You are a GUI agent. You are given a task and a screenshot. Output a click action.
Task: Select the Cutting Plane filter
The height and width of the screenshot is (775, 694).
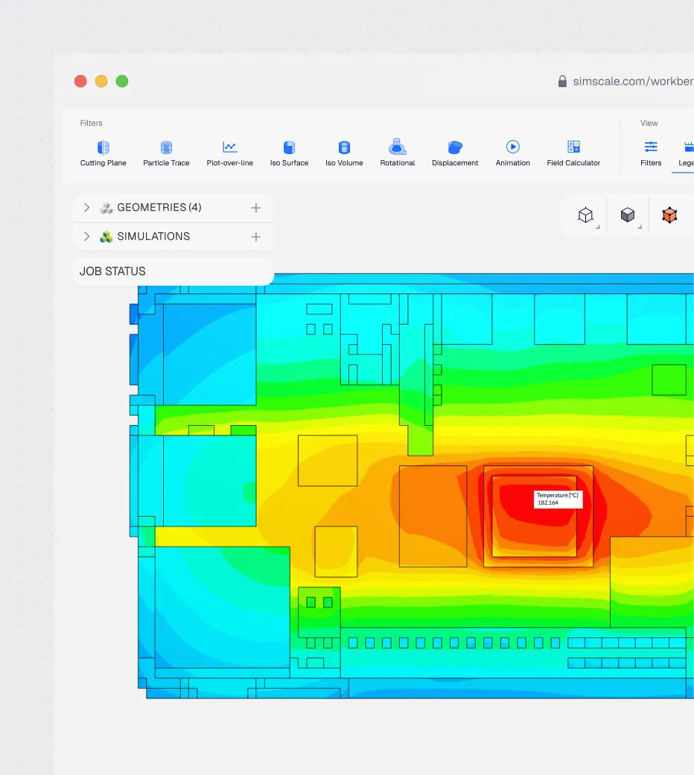[x=103, y=153]
